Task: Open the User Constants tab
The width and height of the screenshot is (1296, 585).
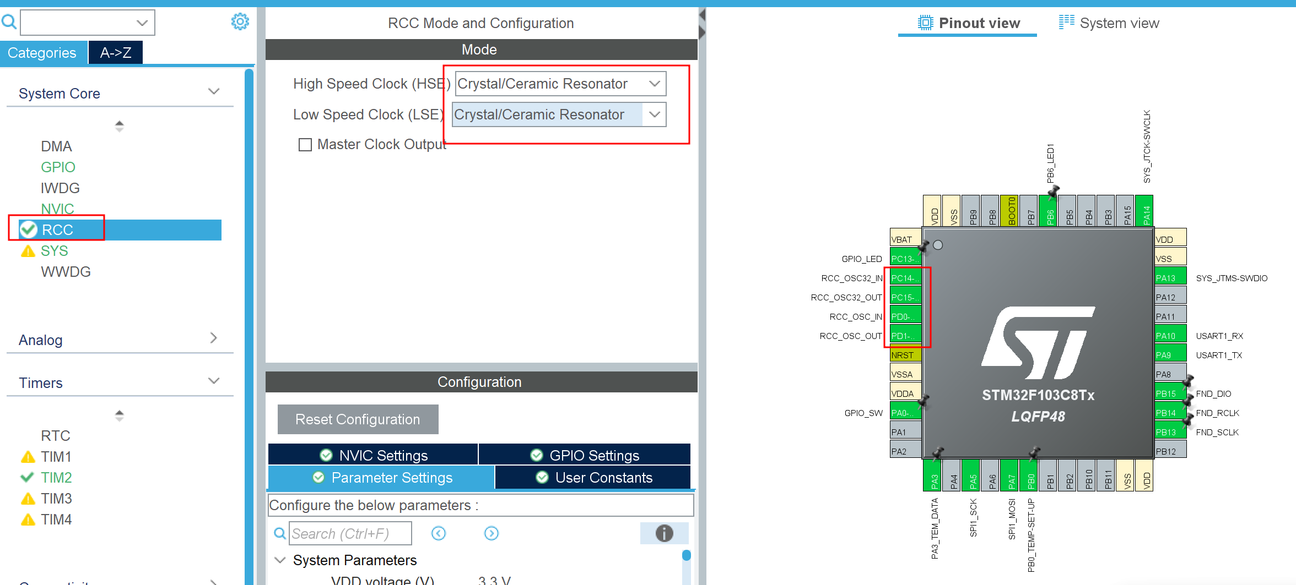Action: pyautogui.click(x=593, y=477)
